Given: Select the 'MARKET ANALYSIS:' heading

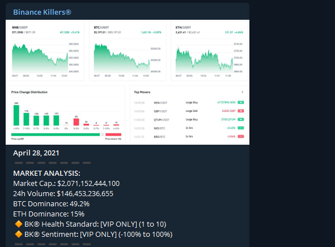Looking at the screenshot, I should [46, 174].
